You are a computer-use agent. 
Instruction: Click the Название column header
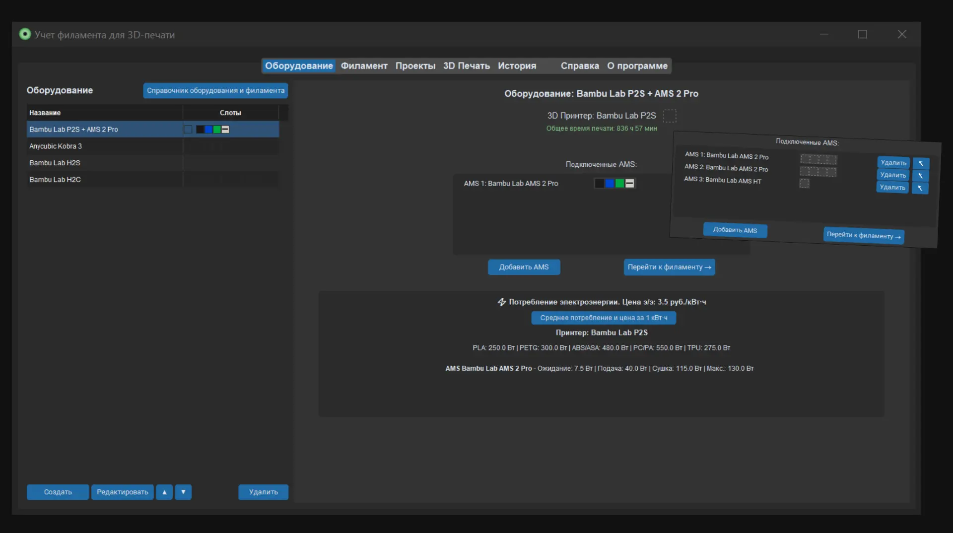[x=105, y=113]
